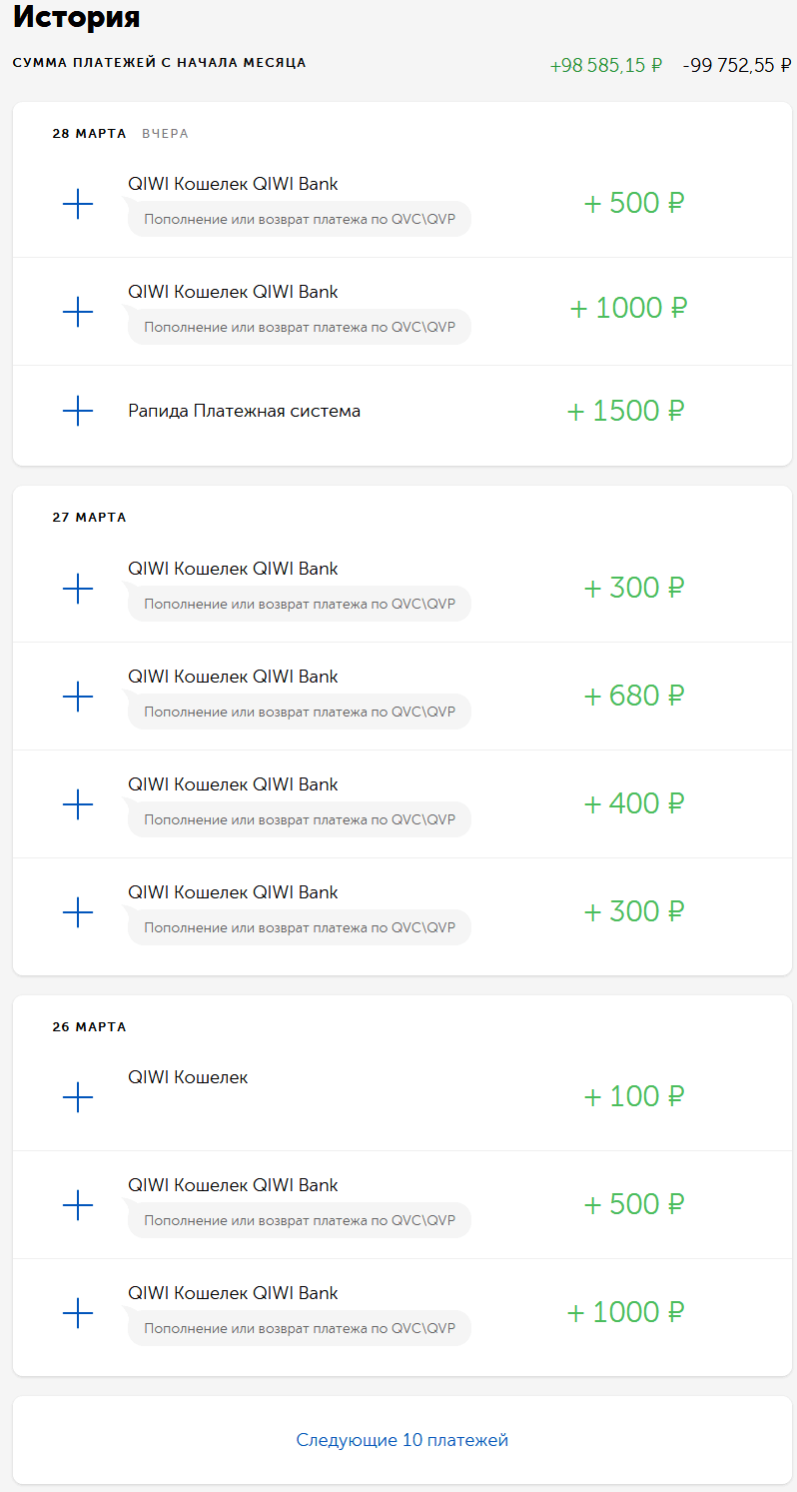Load Следующие 10 платежей
This screenshot has width=797, height=1492.
402,1440
